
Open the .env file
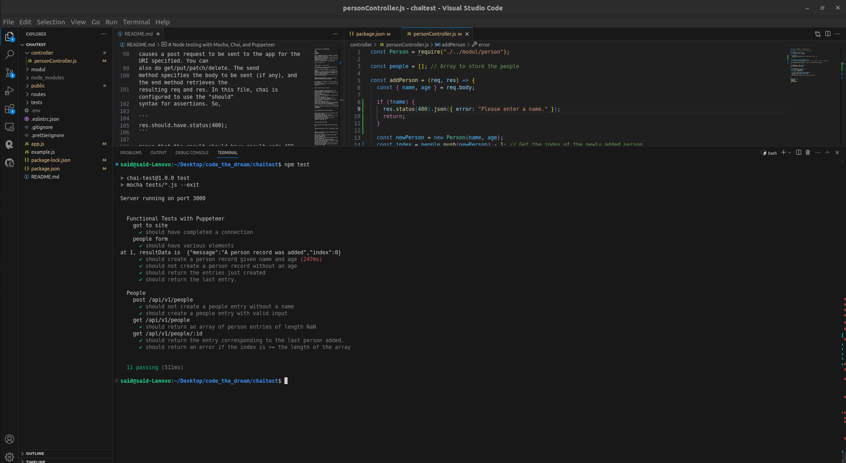65,110
